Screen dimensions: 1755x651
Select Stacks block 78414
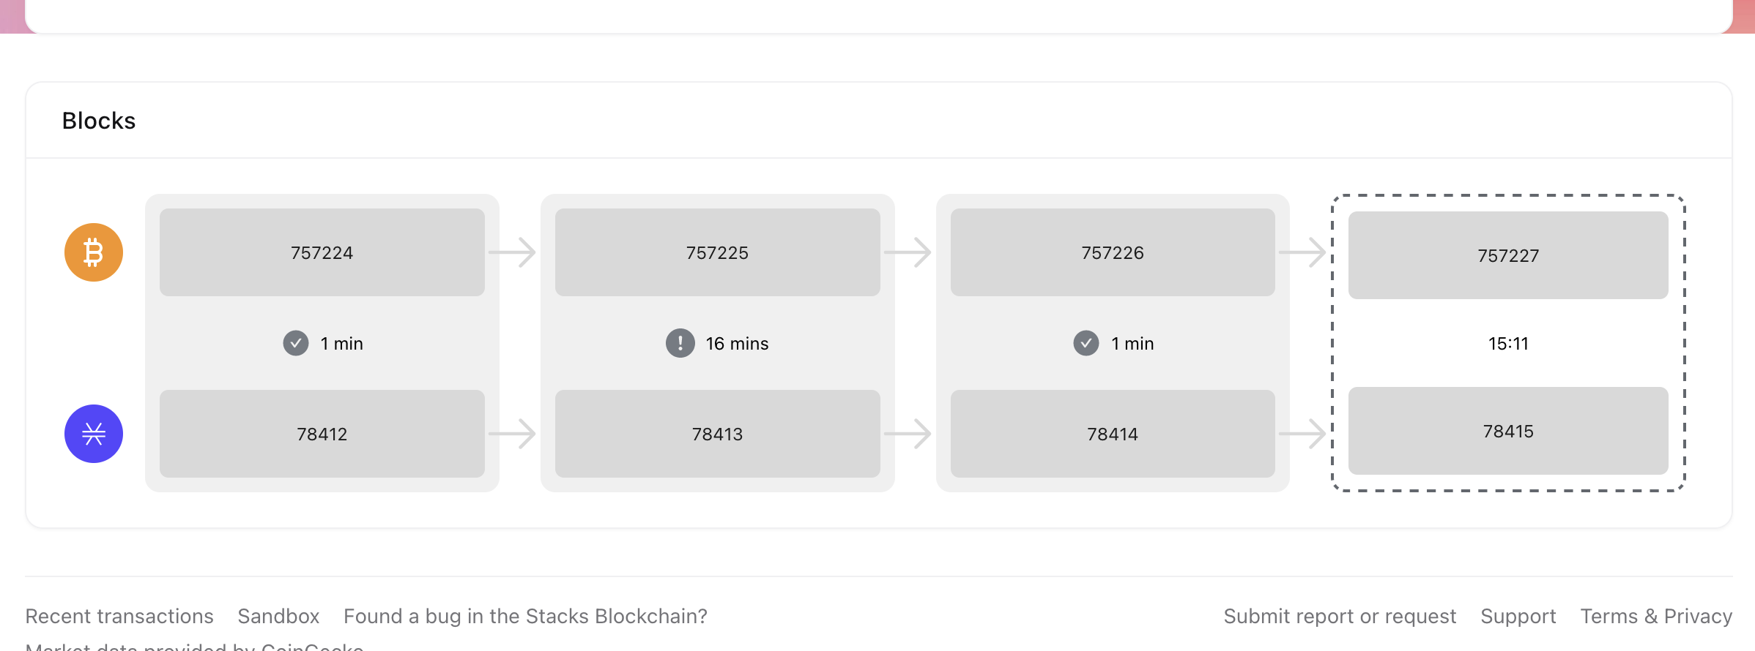click(x=1112, y=433)
